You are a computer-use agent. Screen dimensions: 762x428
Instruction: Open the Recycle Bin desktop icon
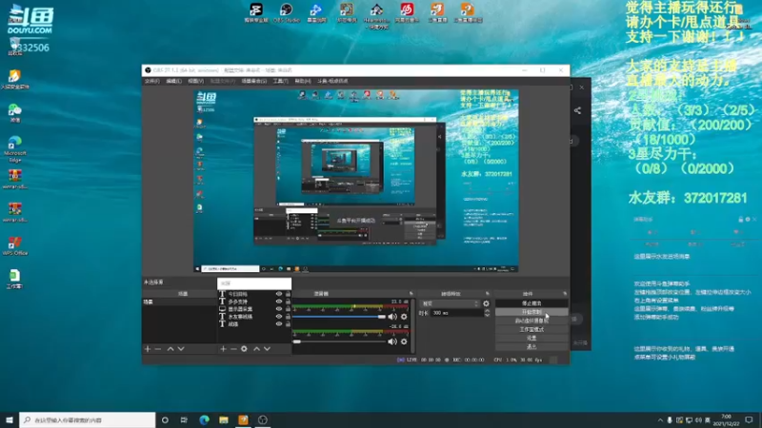[14, 48]
